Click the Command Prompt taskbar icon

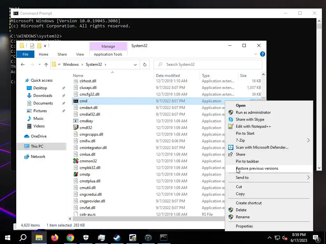tap(164, 238)
